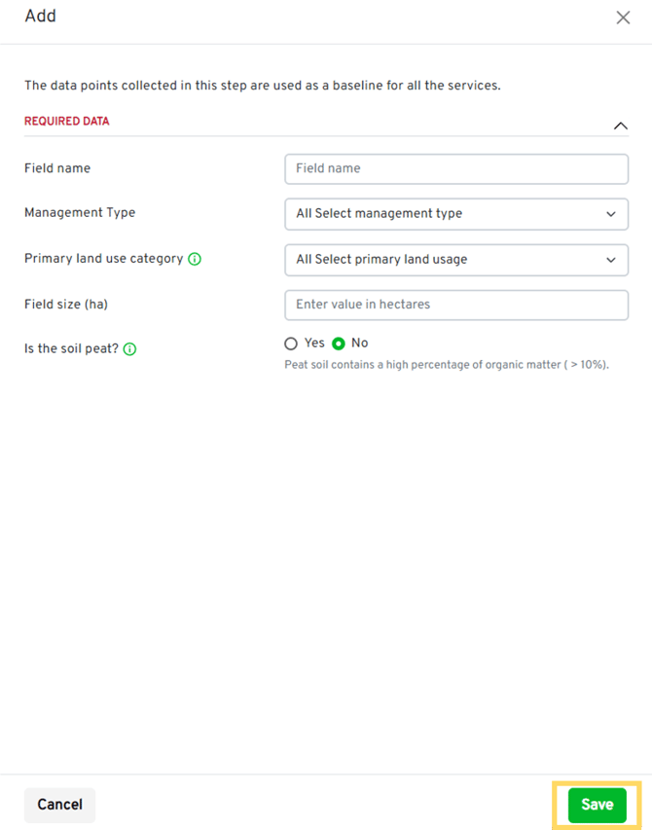Click the Field name text input
Screen dimensions: 652x830
click(455, 168)
